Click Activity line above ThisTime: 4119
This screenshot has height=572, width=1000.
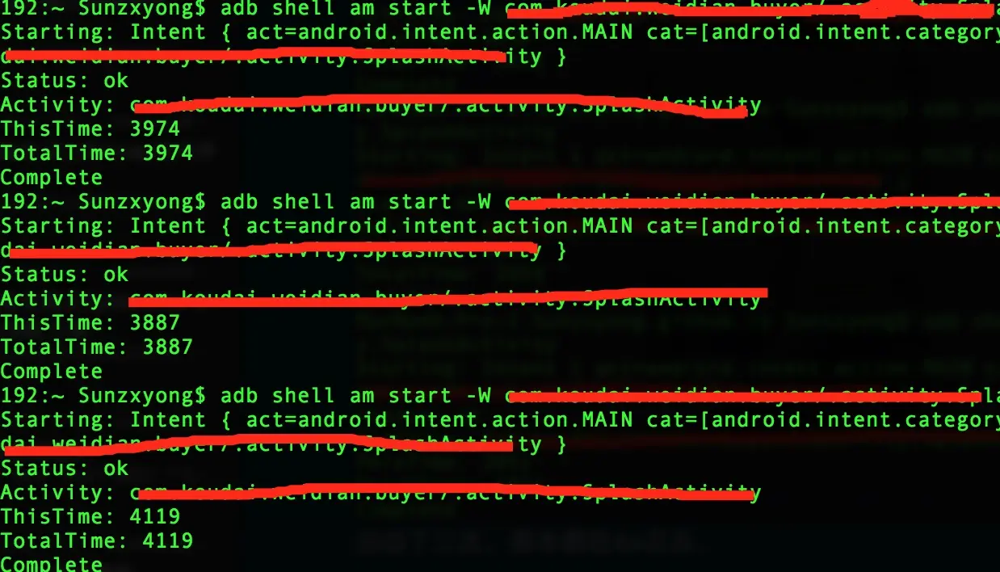tap(381, 493)
